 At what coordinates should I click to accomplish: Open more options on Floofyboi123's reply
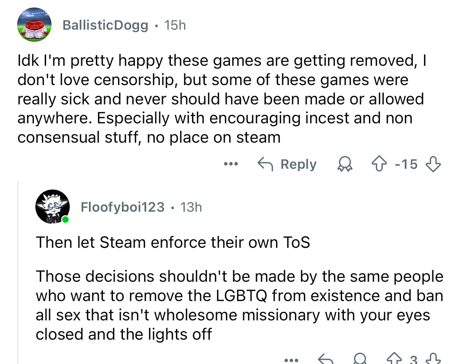[x=291, y=360]
